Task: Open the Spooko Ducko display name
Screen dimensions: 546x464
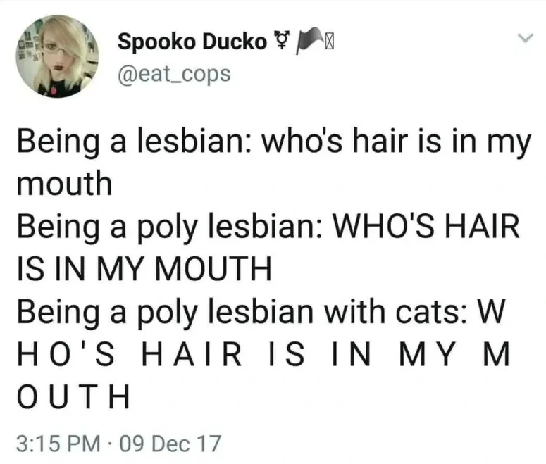Action: [x=192, y=42]
